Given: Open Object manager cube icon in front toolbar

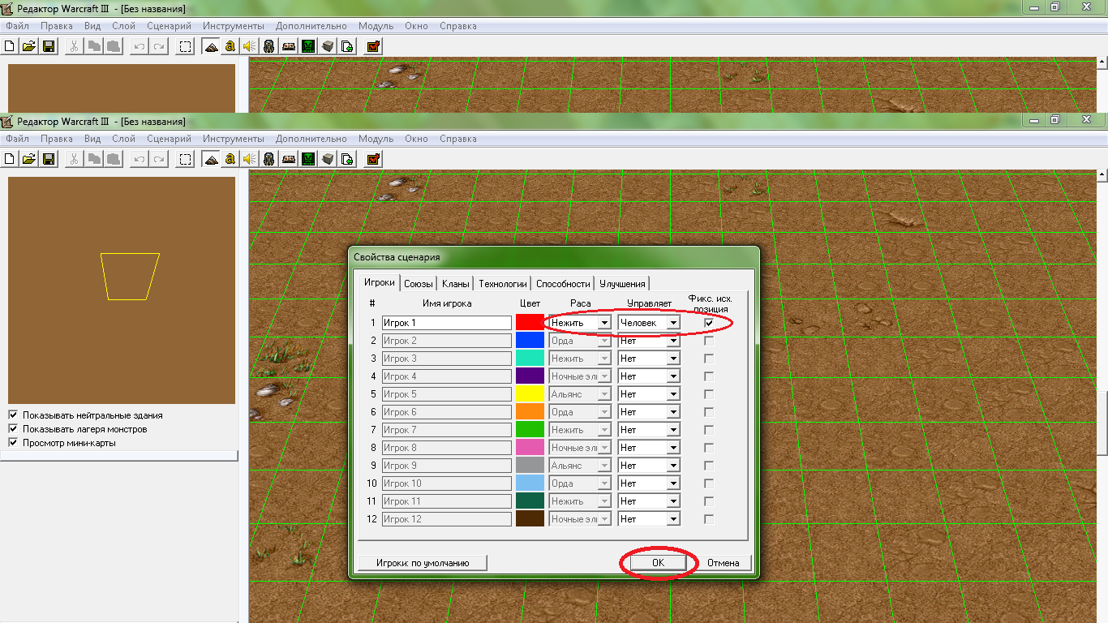Looking at the screenshot, I should 328,159.
